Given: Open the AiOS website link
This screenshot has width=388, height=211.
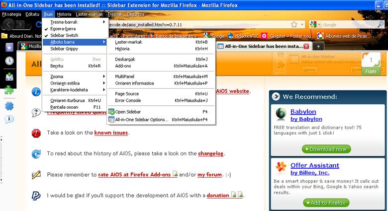Looking at the screenshot, I should click(233, 91).
